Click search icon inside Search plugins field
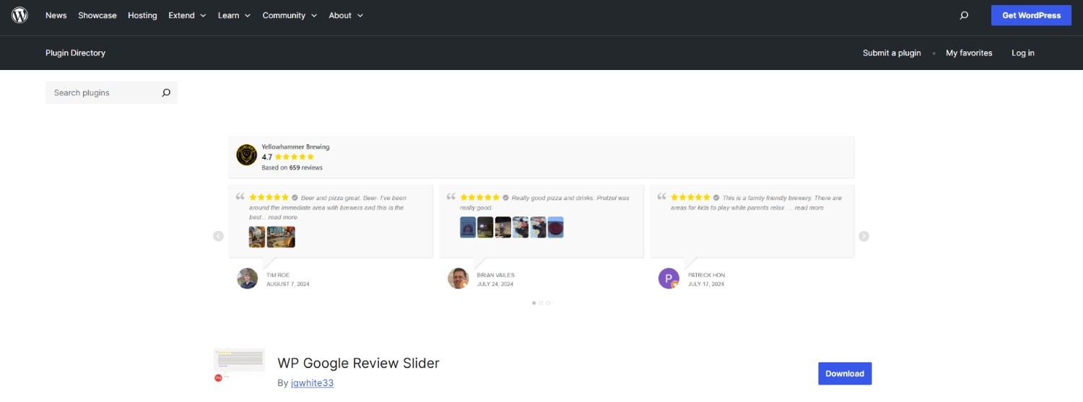 click(166, 92)
